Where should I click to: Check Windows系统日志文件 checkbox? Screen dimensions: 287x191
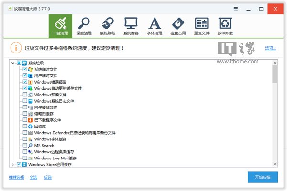(x=25, y=101)
